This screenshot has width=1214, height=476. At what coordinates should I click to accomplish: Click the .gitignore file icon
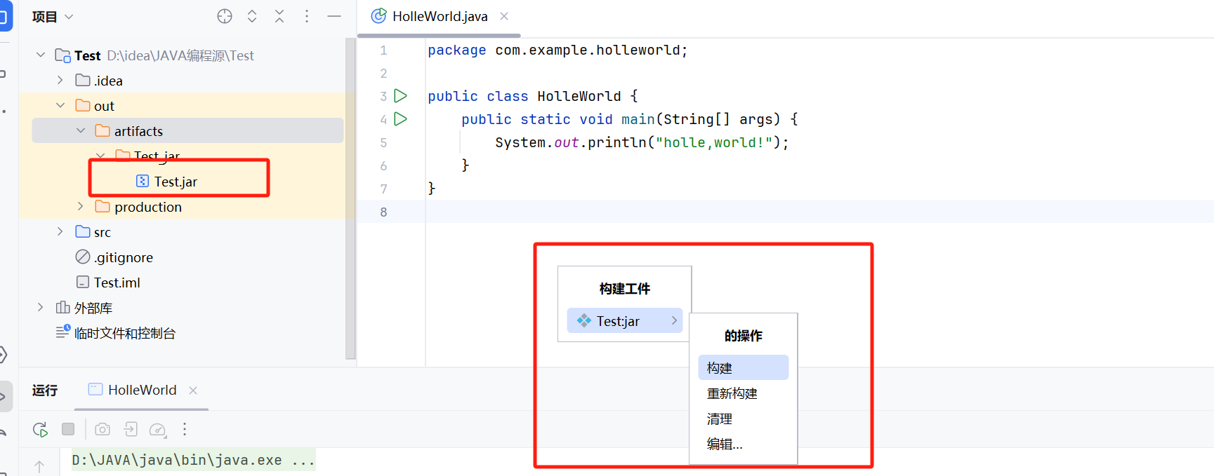[83, 257]
